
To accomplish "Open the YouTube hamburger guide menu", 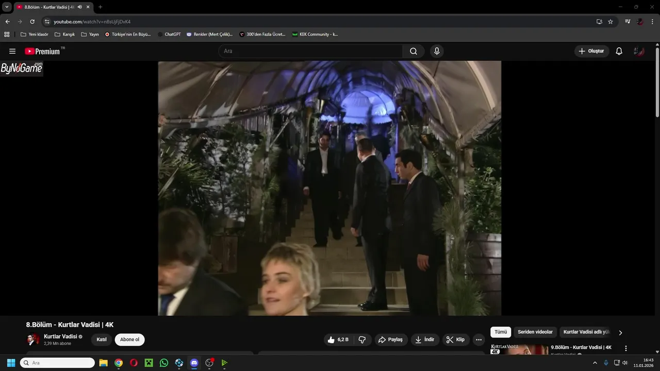I will click(12, 51).
